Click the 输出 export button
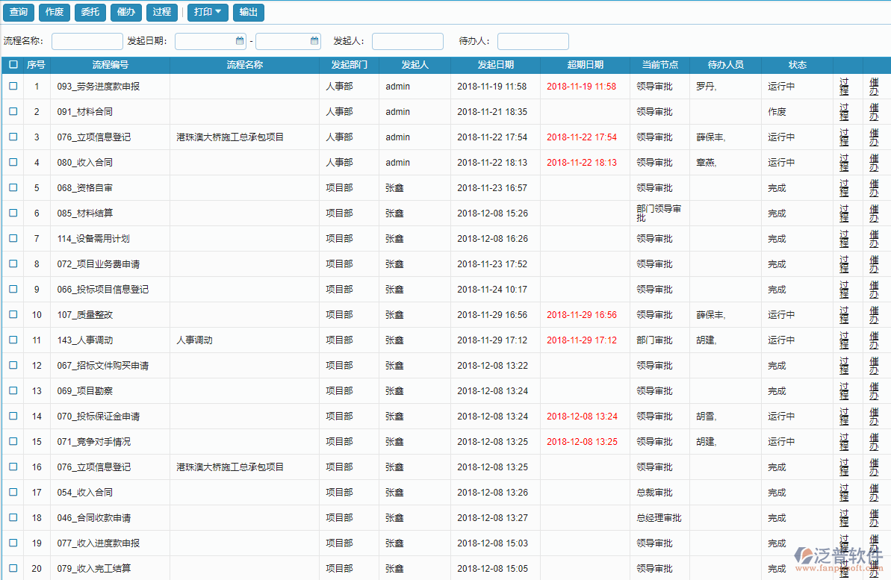 [x=249, y=12]
